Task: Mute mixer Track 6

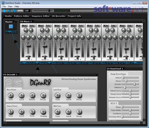Action: 106,26
